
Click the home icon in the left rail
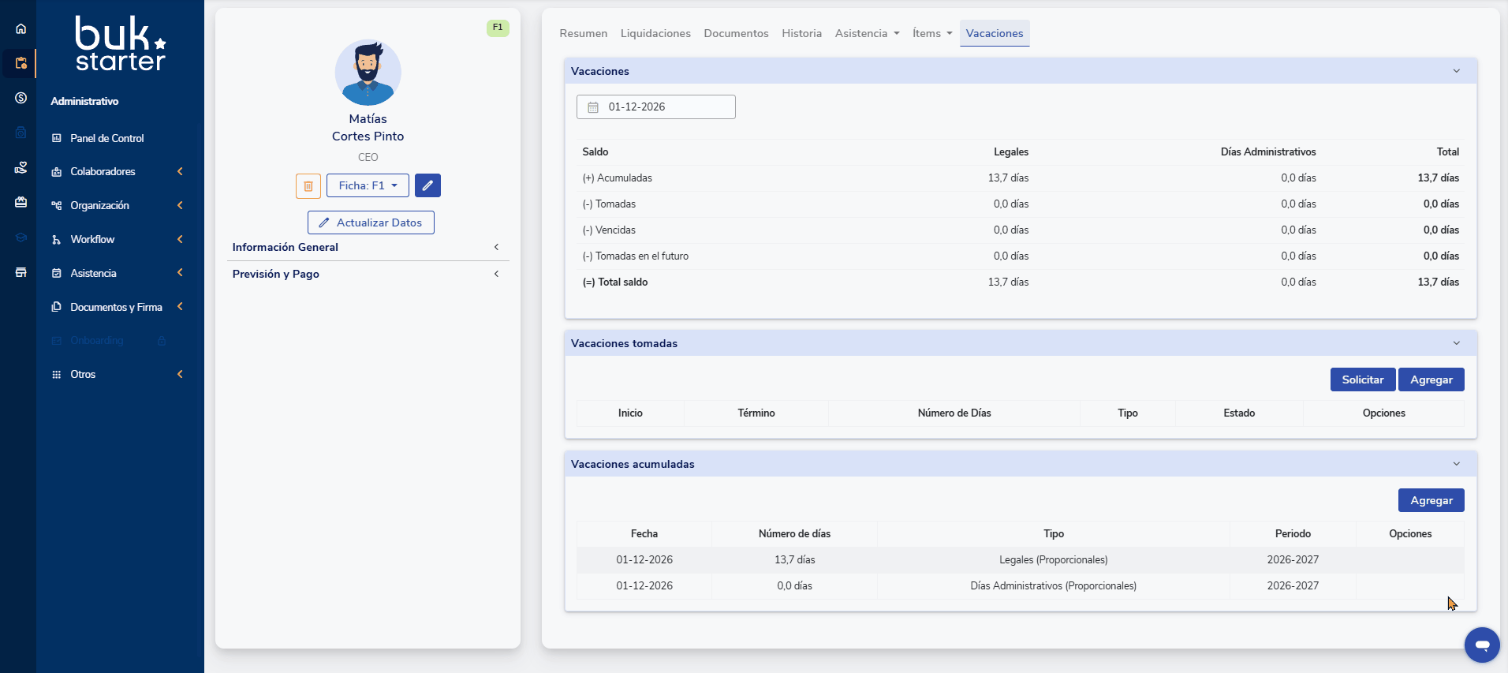point(21,29)
